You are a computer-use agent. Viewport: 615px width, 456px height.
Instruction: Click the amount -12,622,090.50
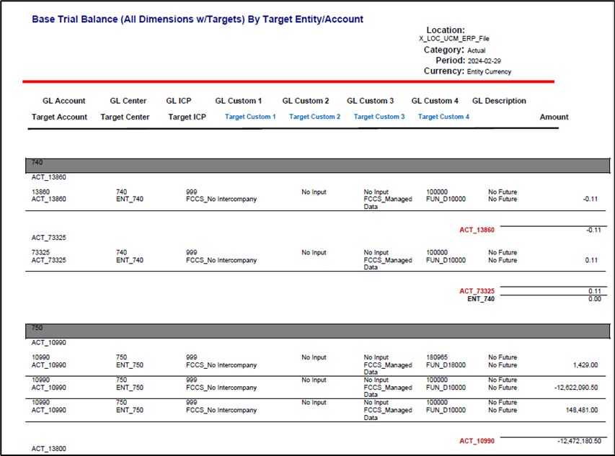[576, 388]
